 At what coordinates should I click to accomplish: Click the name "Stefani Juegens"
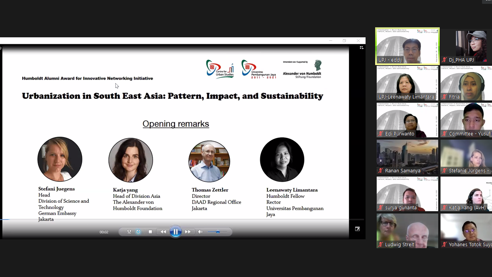click(57, 189)
